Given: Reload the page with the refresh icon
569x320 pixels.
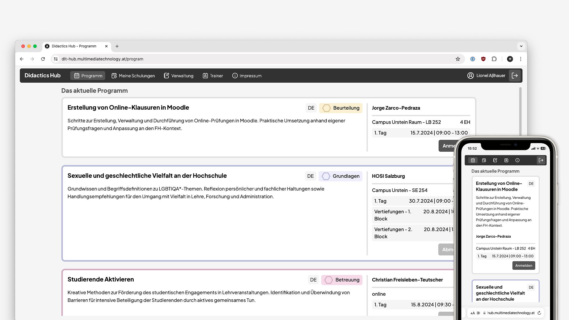Looking at the screenshot, I should tap(43, 59).
